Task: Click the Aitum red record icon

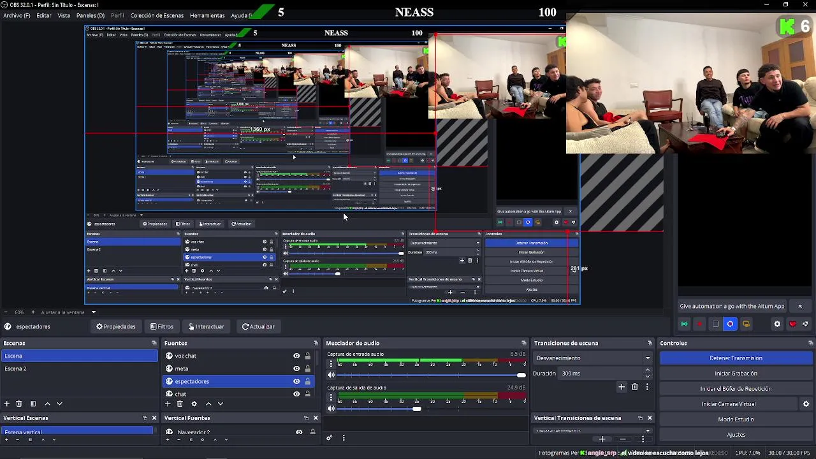Action: coord(700,324)
